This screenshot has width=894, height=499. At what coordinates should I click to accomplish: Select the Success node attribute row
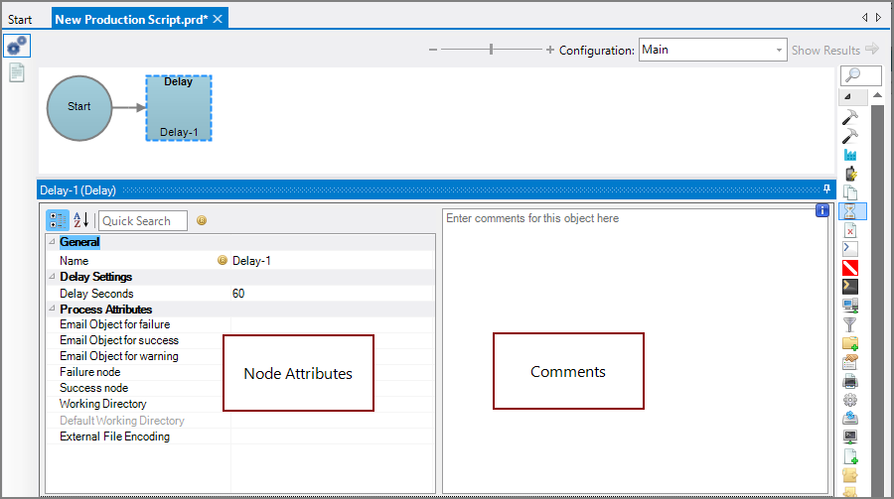tap(240, 388)
